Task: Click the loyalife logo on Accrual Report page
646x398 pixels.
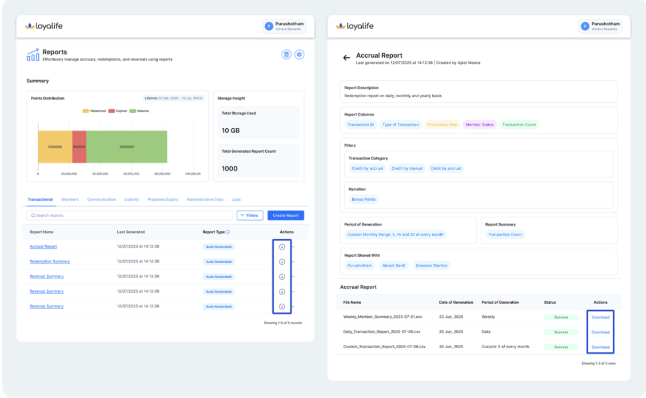Action: pos(354,26)
